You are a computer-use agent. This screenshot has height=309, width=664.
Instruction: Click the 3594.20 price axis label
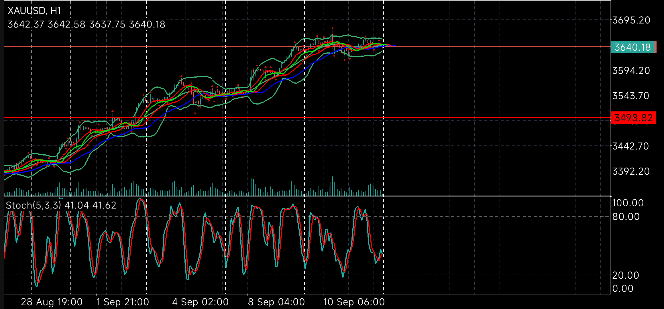(x=631, y=70)
